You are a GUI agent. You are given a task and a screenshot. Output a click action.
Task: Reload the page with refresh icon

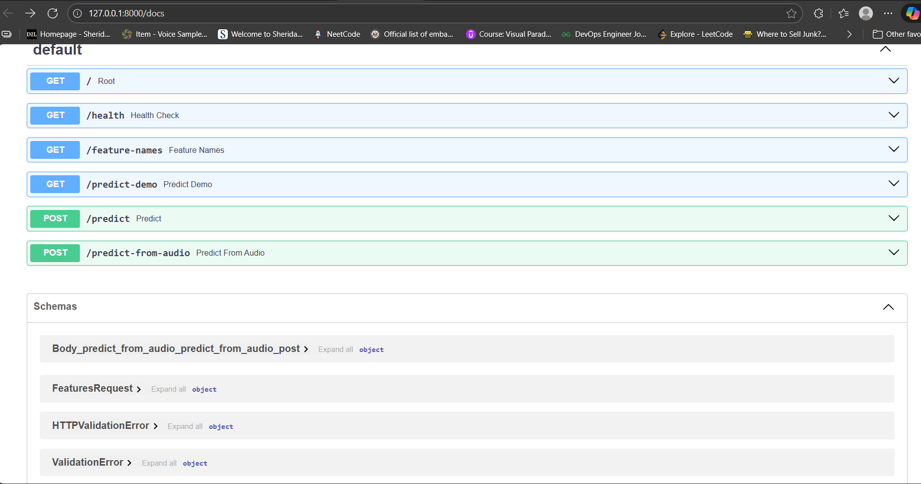click(53, 13)
